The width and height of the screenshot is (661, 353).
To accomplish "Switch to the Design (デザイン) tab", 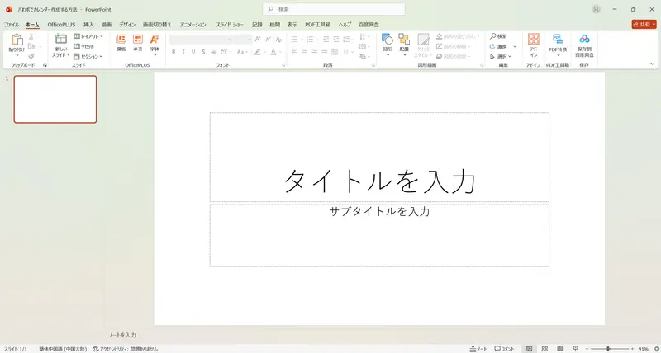I will [127, 25].
